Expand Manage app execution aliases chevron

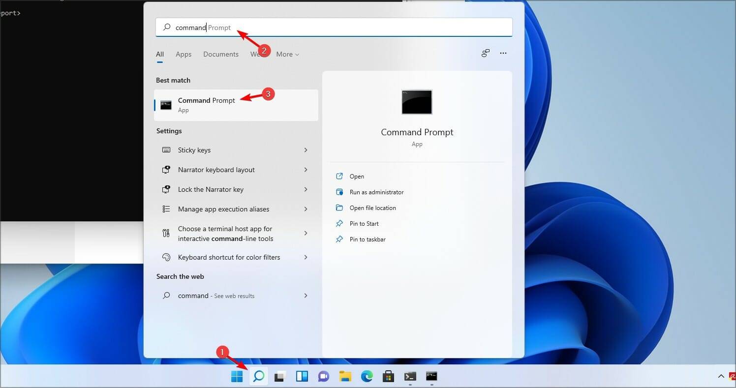click(306, 209)
